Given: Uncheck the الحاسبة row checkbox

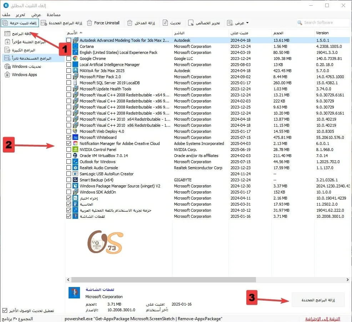Looking at the screenshot, I should click(69, 204).
